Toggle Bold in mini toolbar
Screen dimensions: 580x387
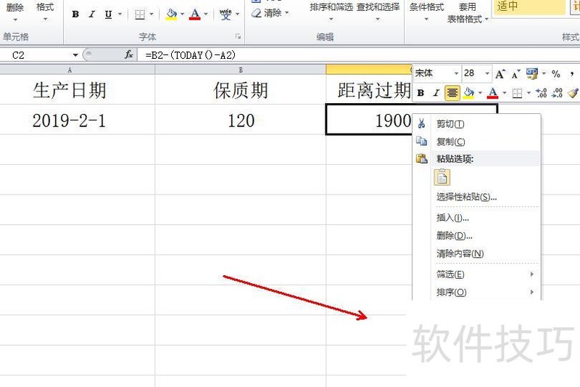(x=420, y=93)
